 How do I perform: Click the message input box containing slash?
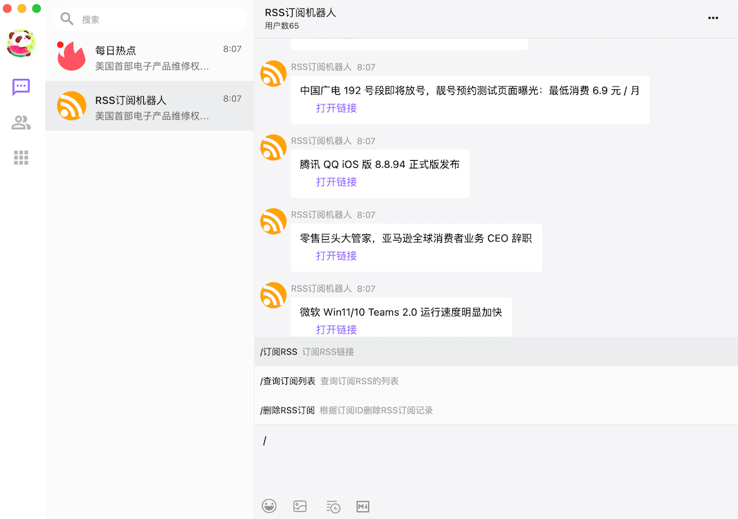click(x=496, y=459)
